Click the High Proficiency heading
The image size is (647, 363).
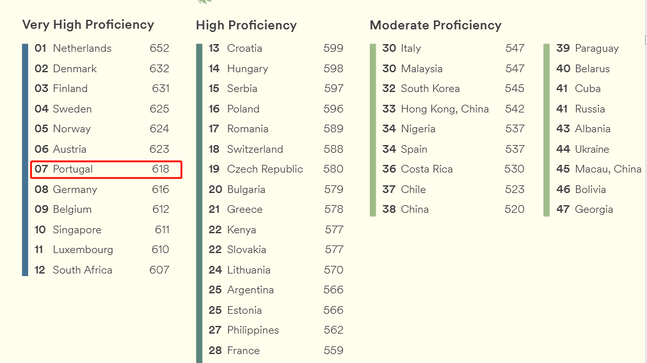tap(246, 26)
